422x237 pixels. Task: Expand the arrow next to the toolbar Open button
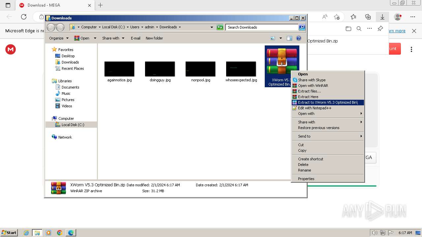click(95, 38)
